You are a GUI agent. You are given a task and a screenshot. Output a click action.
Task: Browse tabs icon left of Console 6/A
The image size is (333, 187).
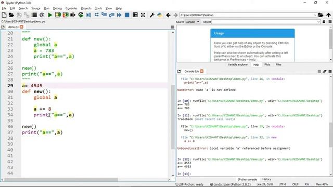179,71
